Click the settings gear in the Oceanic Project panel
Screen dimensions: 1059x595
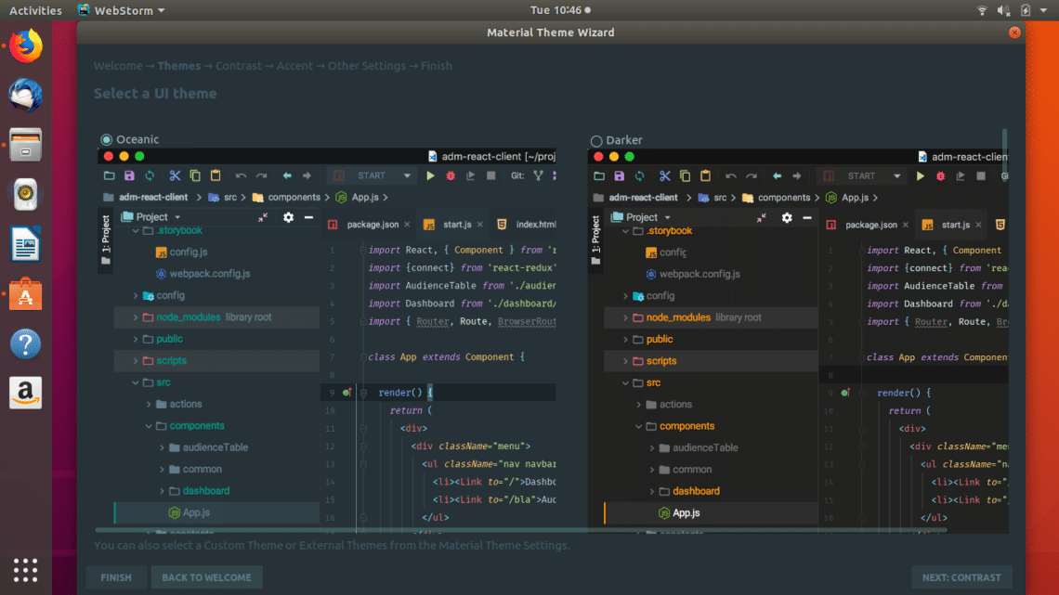[288, 217]
